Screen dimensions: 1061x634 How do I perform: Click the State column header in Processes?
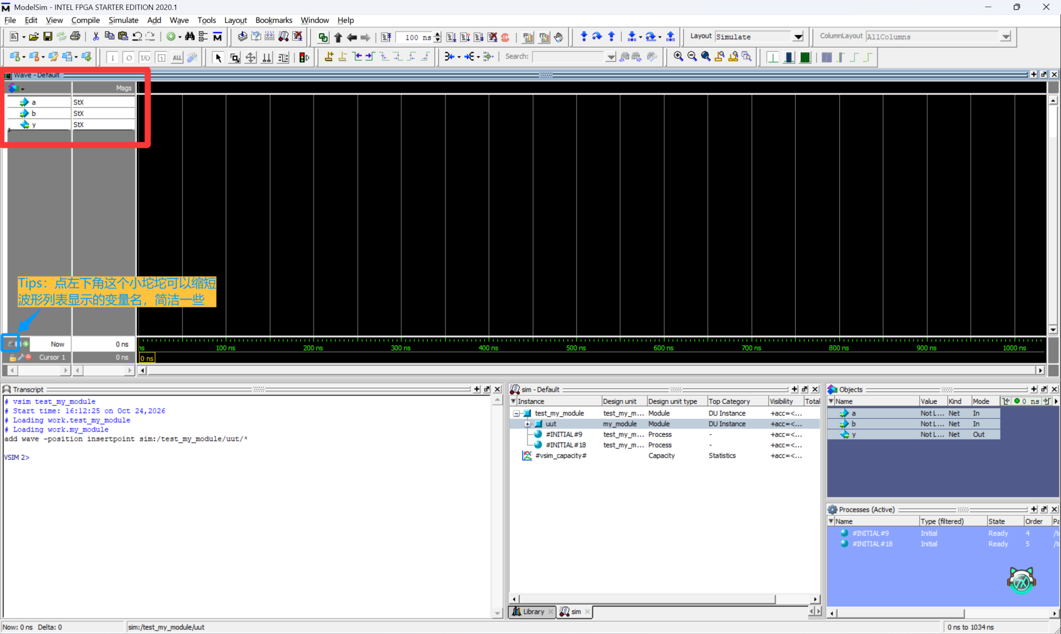[x=1005, y=522]
